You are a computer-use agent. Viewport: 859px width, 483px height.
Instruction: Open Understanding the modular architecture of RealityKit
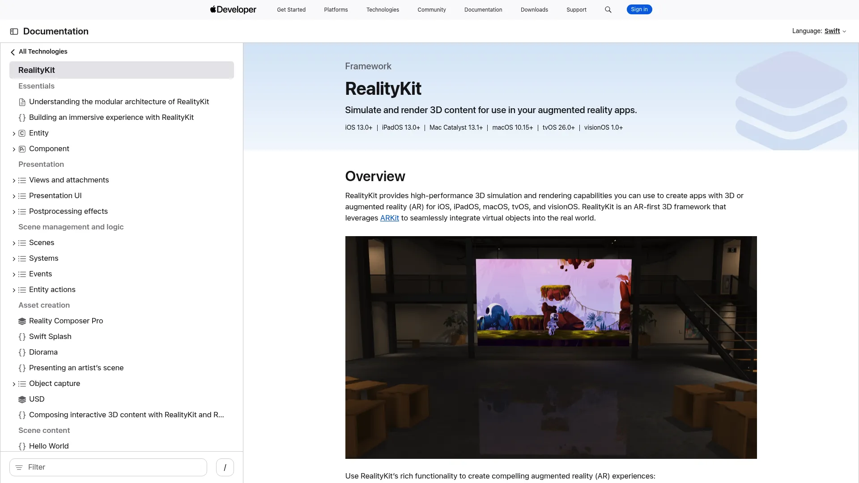(119, 102)
